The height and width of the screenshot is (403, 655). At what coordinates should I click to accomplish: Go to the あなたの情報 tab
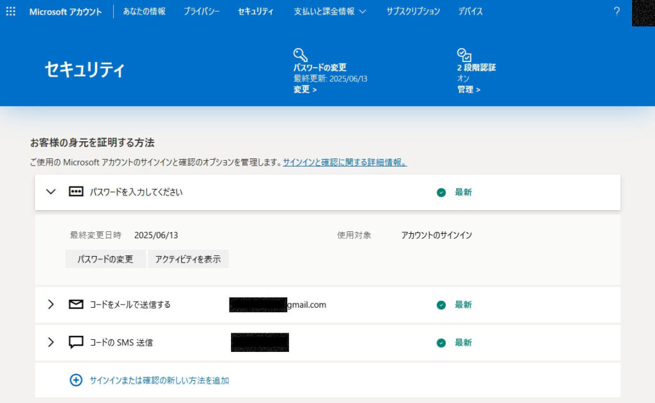[144, 11]
